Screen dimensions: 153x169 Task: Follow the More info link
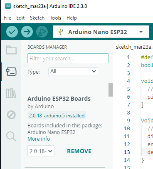39,139
